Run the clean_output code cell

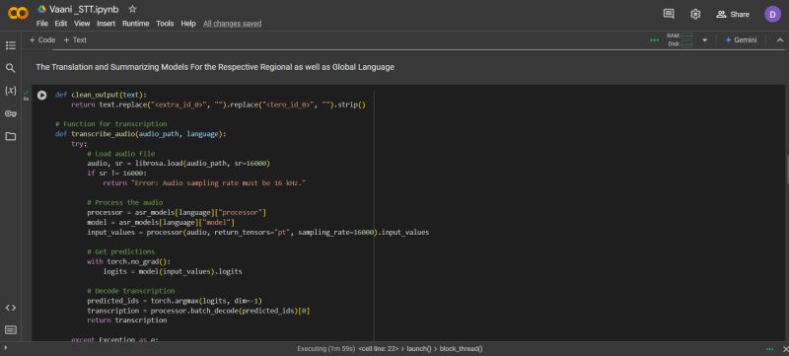click(41, 95)
